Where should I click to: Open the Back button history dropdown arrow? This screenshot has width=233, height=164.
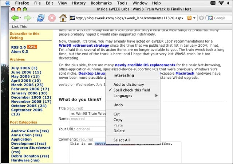[20, 18]
